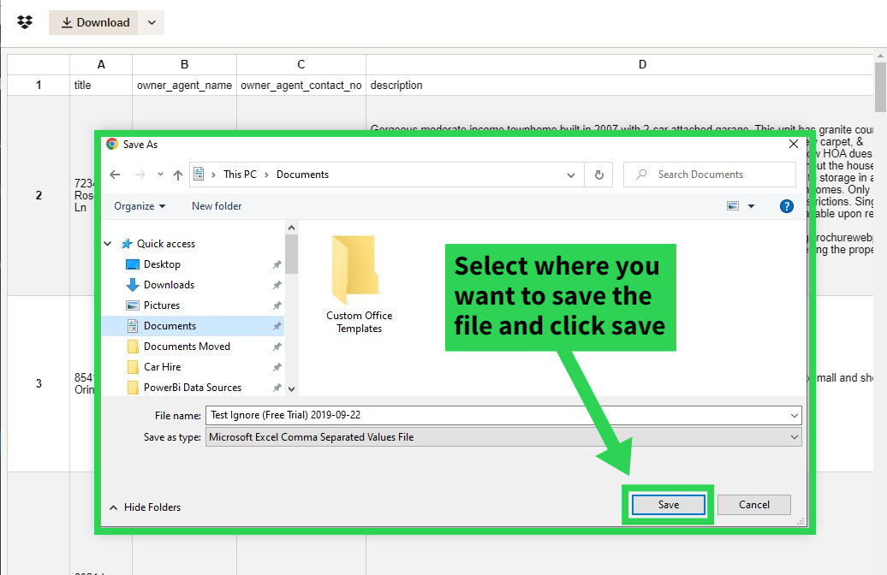Refresh the Documents folder view
Screen dimensions: 887x575
[599, 175]
